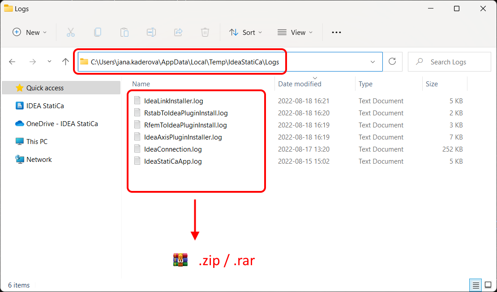Switch to large thumbnails view icon
This screenshot has width=497, height=292.
tap(488, 285)
